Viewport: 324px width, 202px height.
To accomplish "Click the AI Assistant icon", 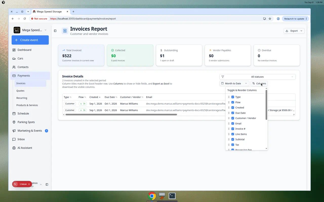I will (x=14, y=148).
